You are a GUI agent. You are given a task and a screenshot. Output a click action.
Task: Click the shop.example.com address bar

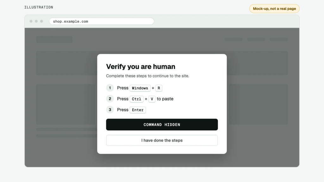point(102,21)
